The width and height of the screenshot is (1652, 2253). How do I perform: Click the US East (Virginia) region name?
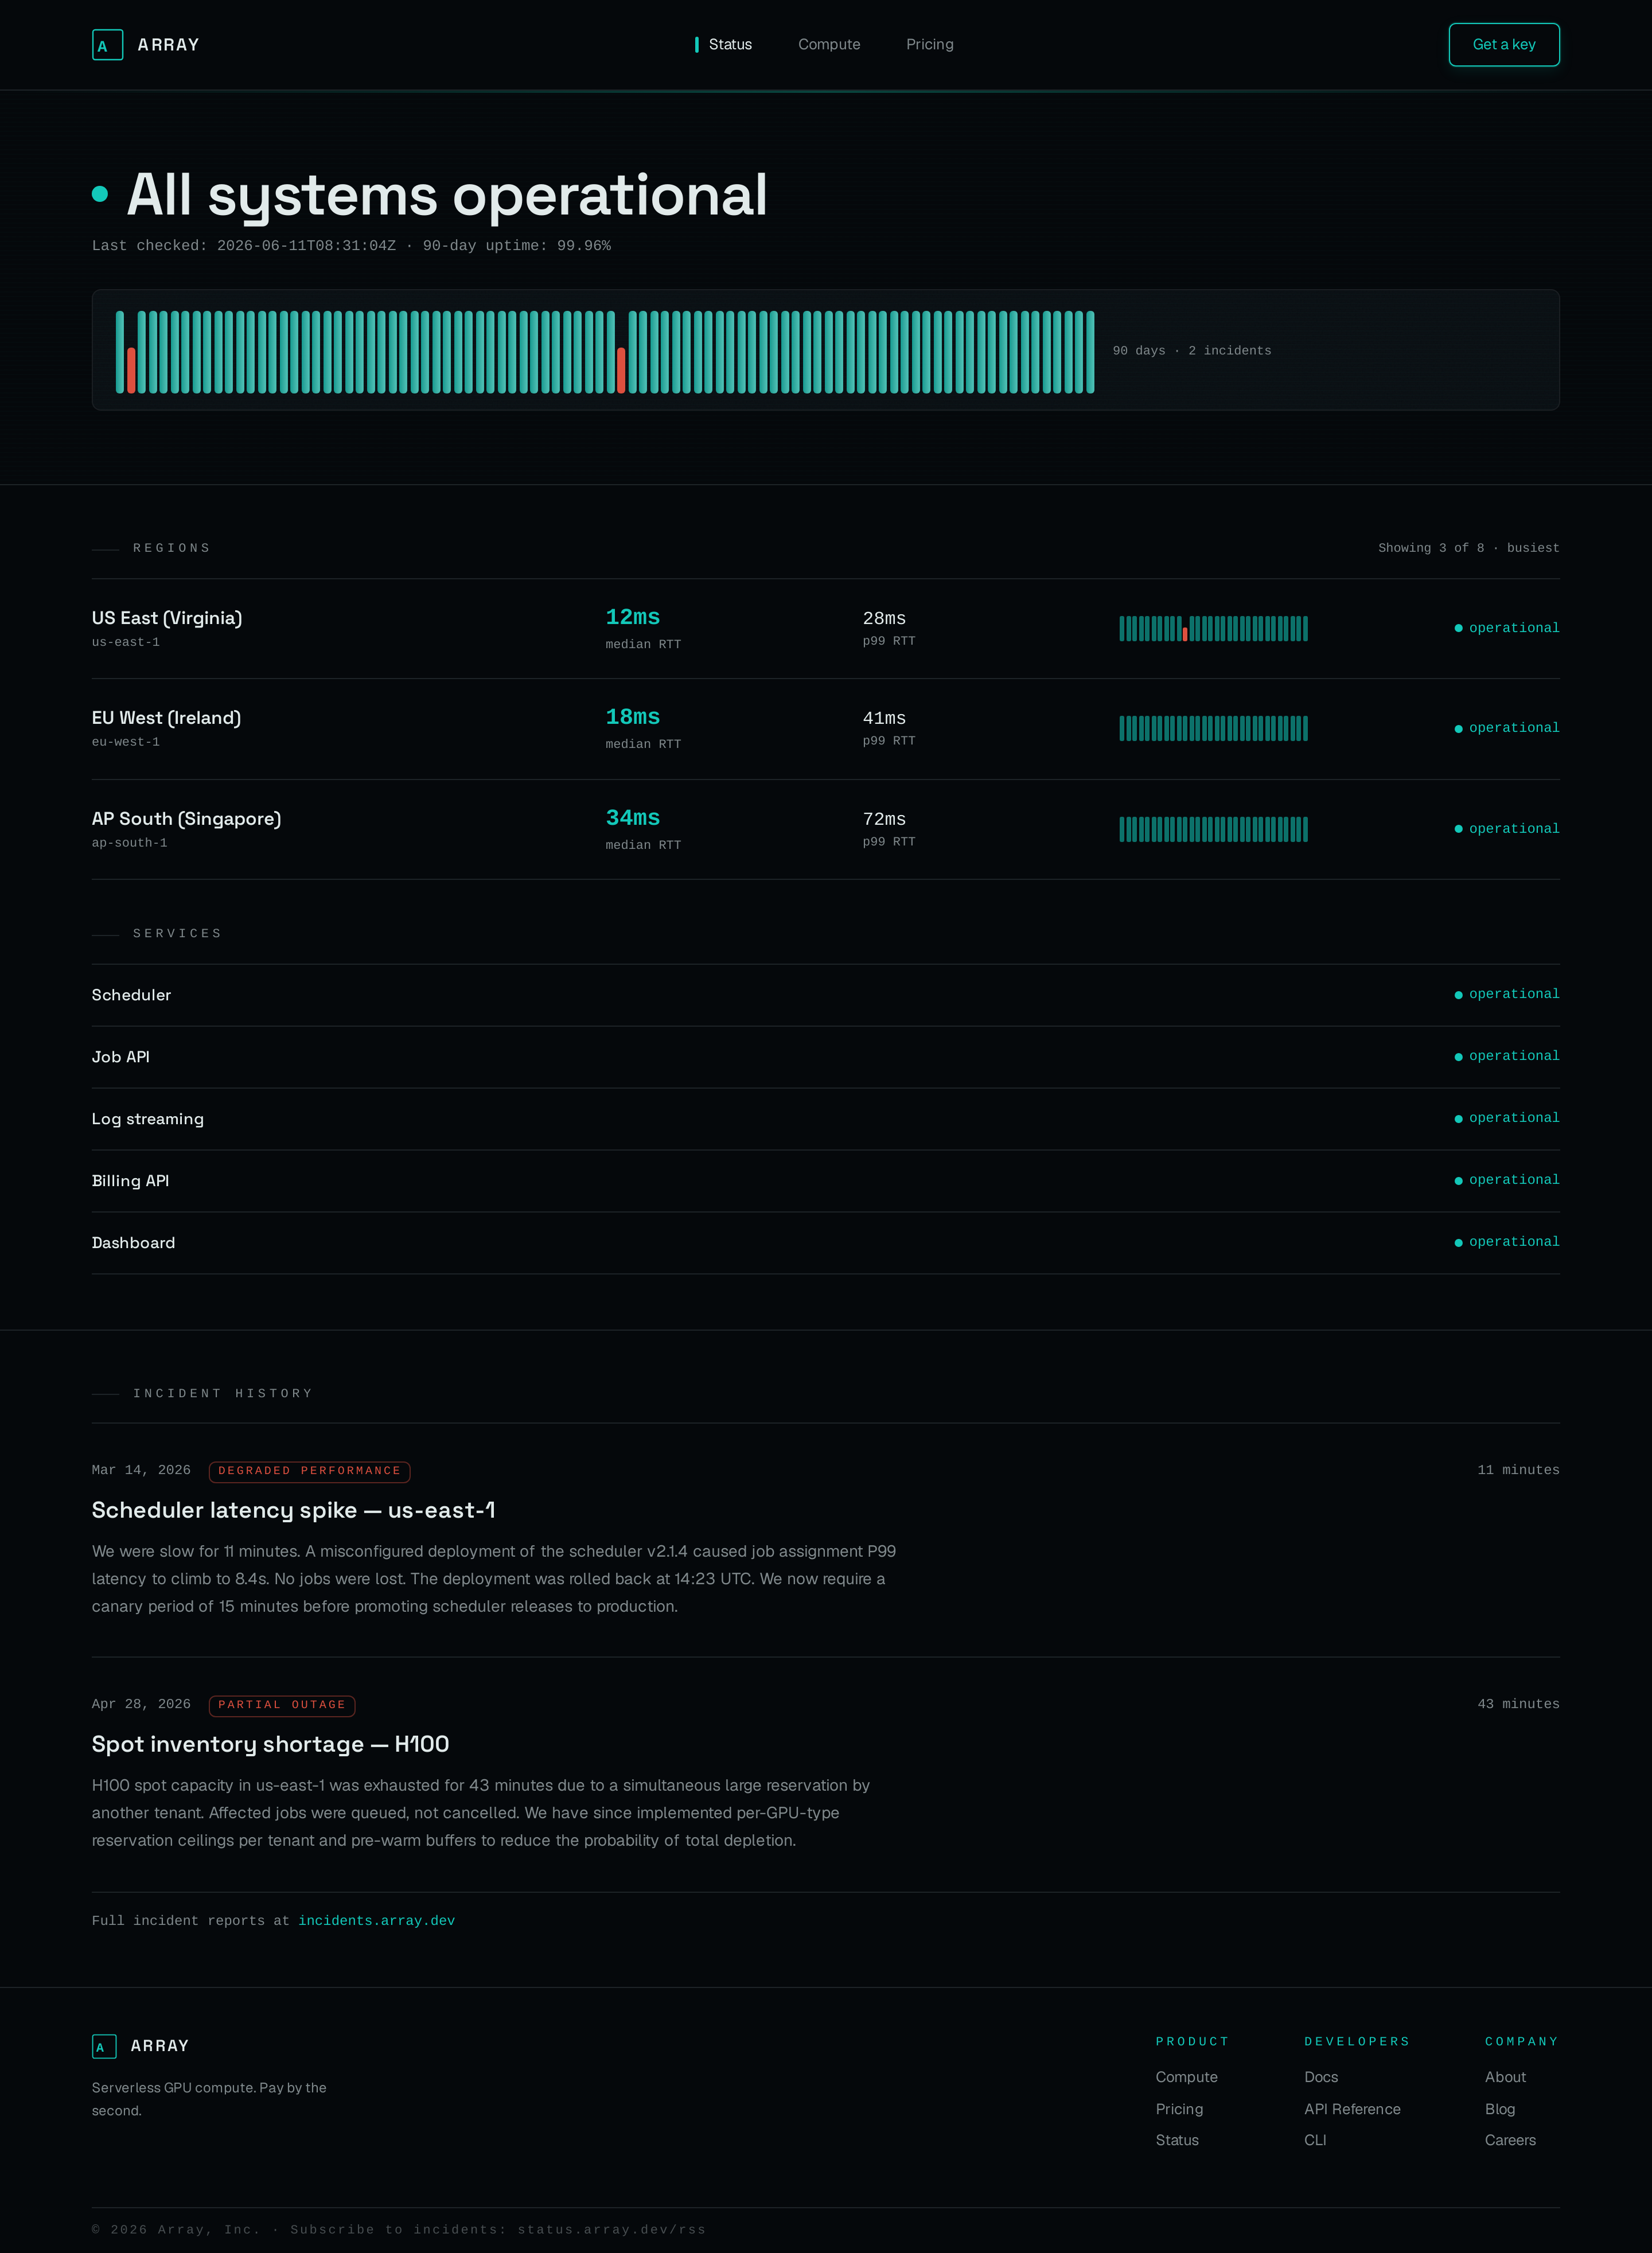(x=167, y=618)
